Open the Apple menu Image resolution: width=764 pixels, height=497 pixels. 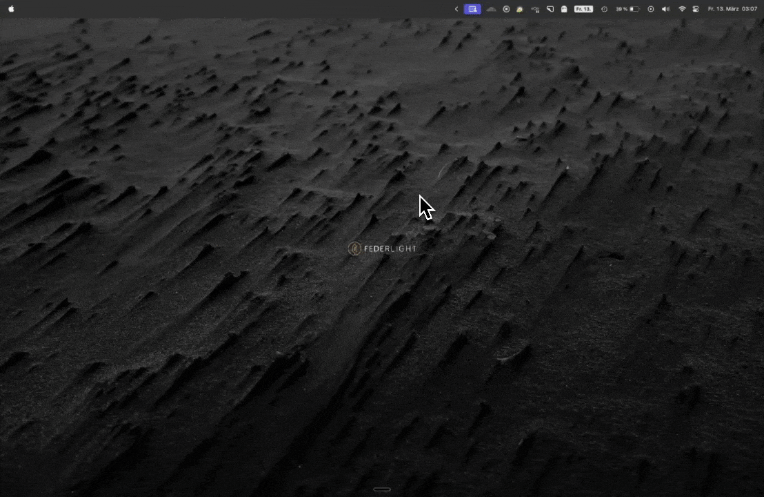point(11,9)
